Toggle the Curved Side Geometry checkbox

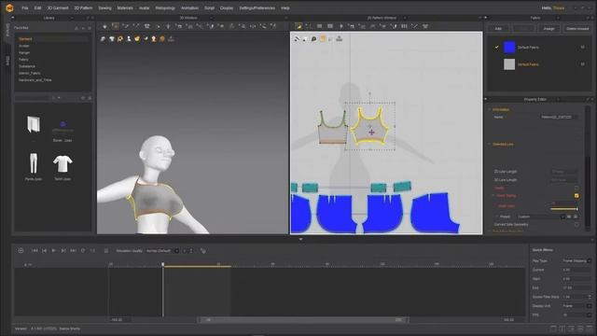[x=576, y=225]
